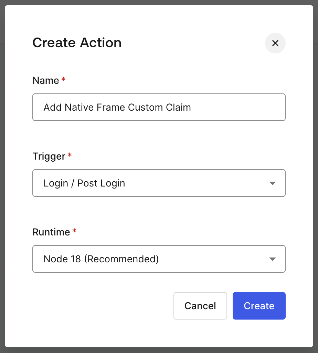
Task: Click the Name input field
Action: point(159,107)
